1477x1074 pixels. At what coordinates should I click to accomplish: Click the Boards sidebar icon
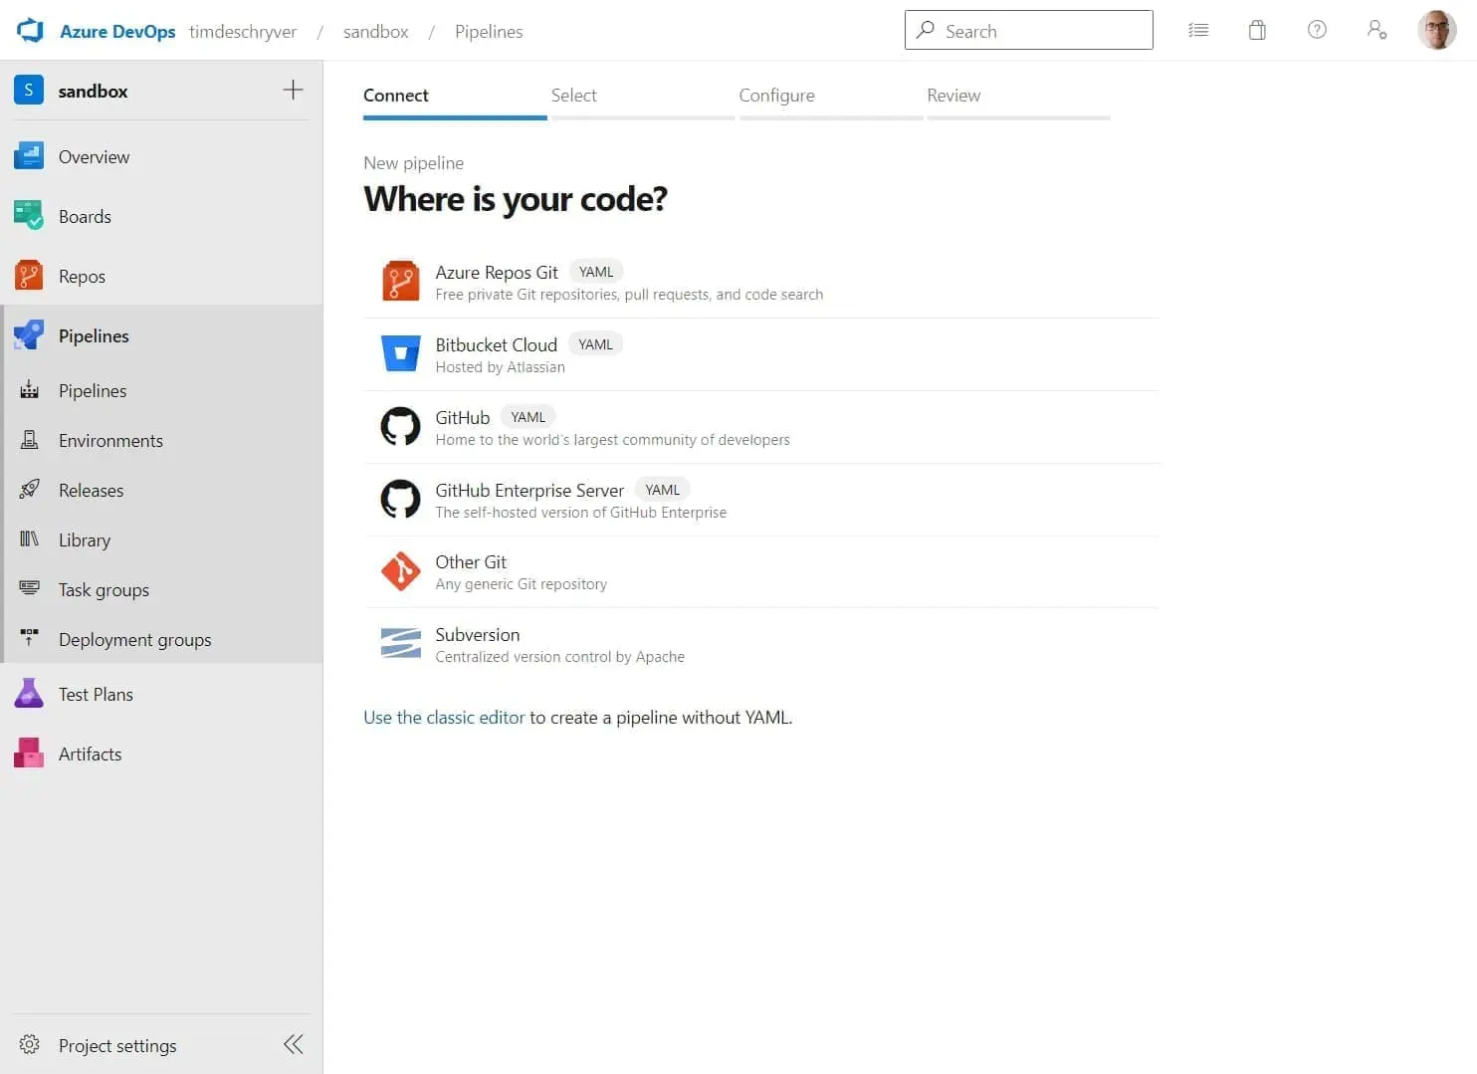[29, 216]
